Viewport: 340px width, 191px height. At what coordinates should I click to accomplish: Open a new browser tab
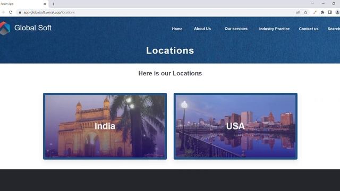coord(54,4)
